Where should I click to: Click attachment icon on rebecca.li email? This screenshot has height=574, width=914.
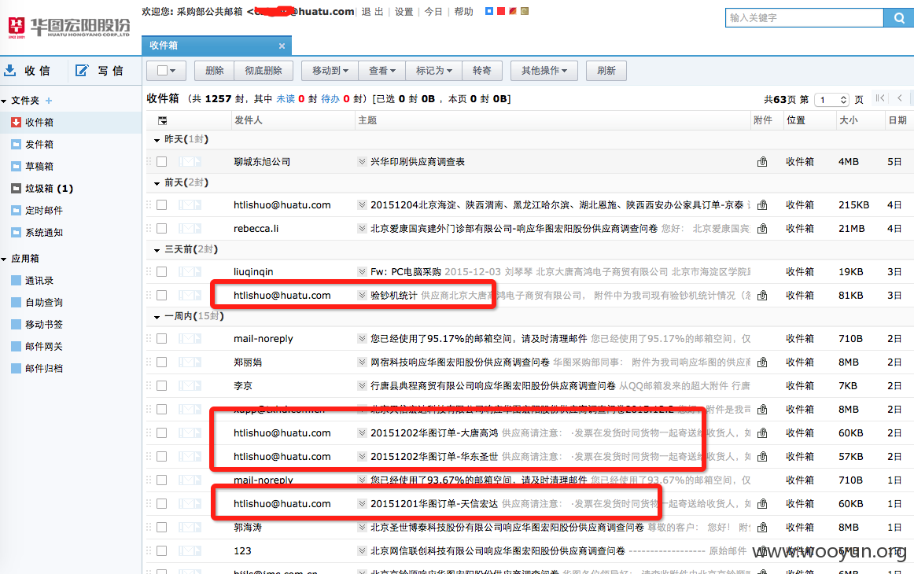(x=762, y=229)
